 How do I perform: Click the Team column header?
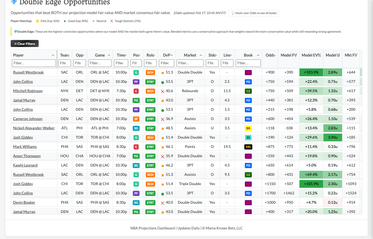click(64, 55)
